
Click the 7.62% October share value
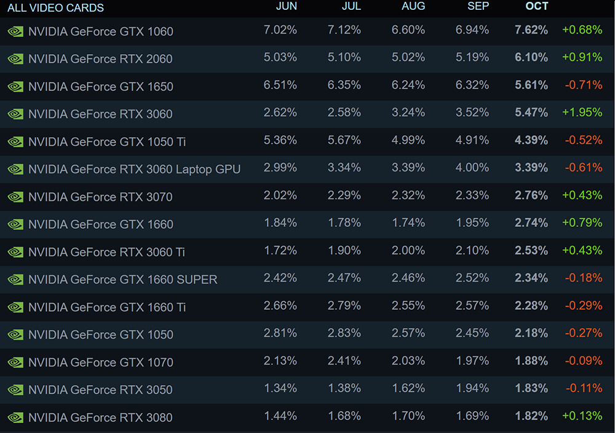coord(531,30)
